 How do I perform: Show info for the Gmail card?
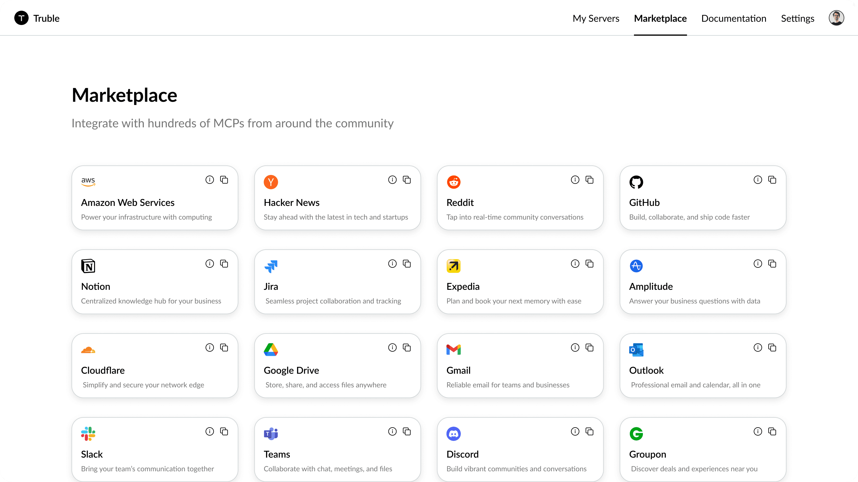575,348
